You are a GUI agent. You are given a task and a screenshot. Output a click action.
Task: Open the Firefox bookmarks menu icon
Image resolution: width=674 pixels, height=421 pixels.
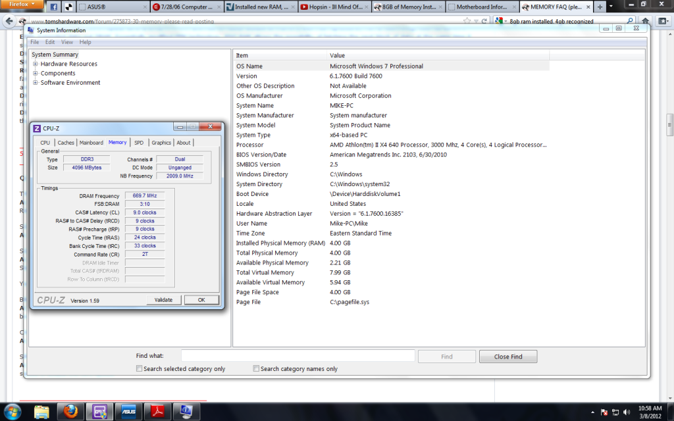click(664, 21)
